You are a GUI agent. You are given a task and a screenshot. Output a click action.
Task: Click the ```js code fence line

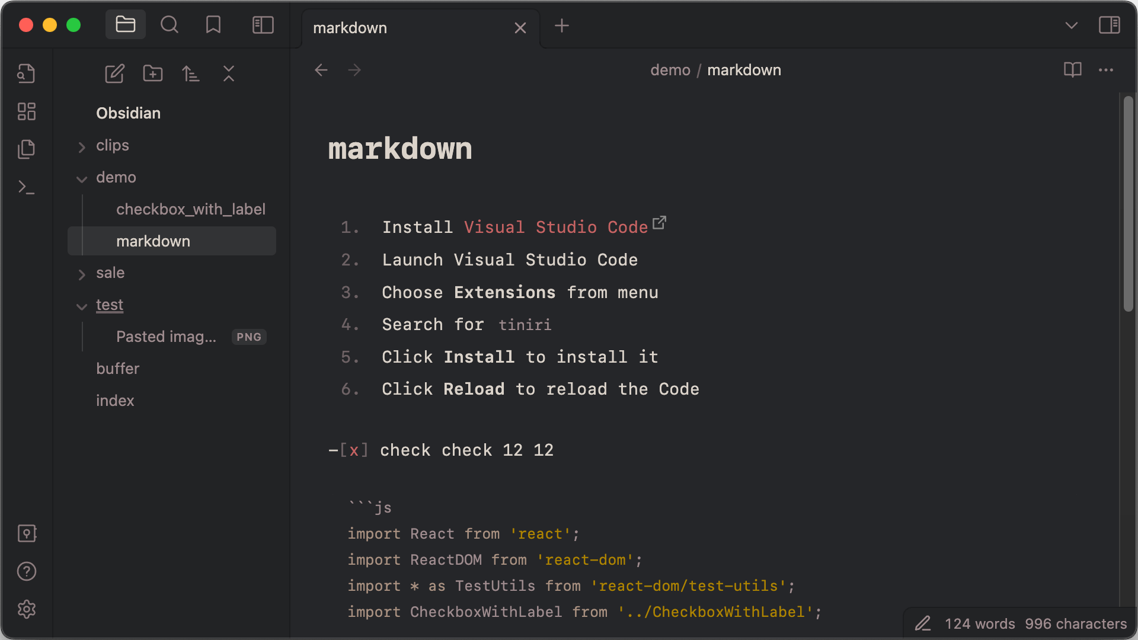(x=370, y=507)
